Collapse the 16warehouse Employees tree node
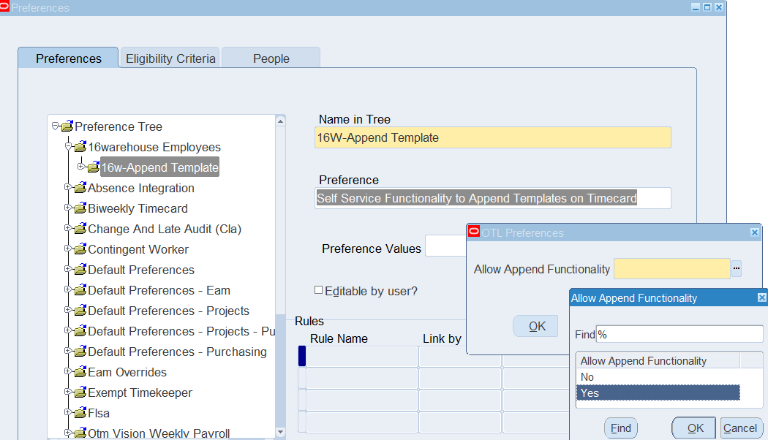The width and height of the screenshot is (768, 440). (67, 146)
